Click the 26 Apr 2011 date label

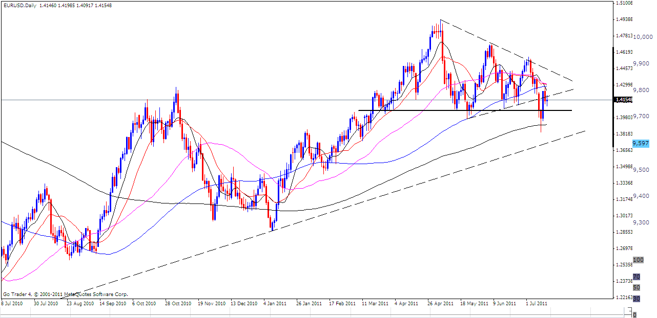[441, 303]
